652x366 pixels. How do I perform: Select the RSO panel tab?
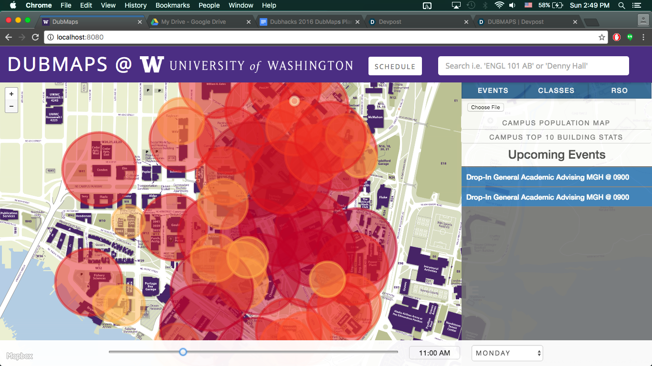[x=620, y=91]
